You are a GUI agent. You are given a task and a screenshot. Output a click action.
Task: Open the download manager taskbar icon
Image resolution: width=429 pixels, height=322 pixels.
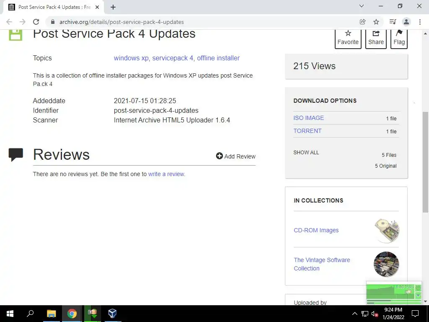coord(92,314)
